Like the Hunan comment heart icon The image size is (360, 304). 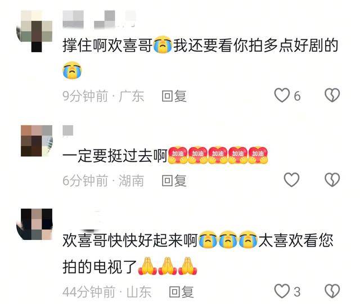(x=291, y=180)
